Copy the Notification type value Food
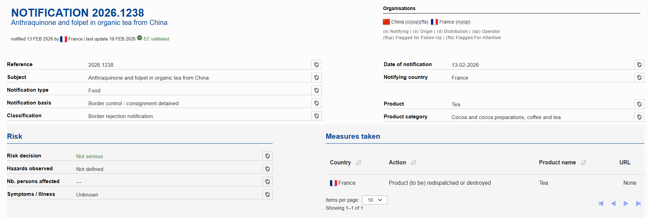 (317, 90)
